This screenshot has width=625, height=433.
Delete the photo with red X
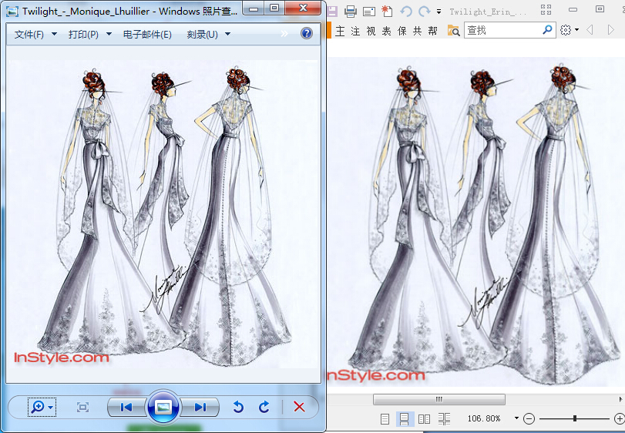pyautogui.click(x=299, y=407)
